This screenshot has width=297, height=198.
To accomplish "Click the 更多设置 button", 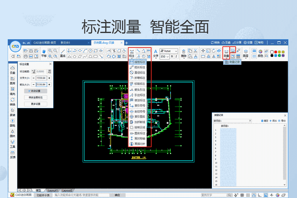I will click(36, 104).
